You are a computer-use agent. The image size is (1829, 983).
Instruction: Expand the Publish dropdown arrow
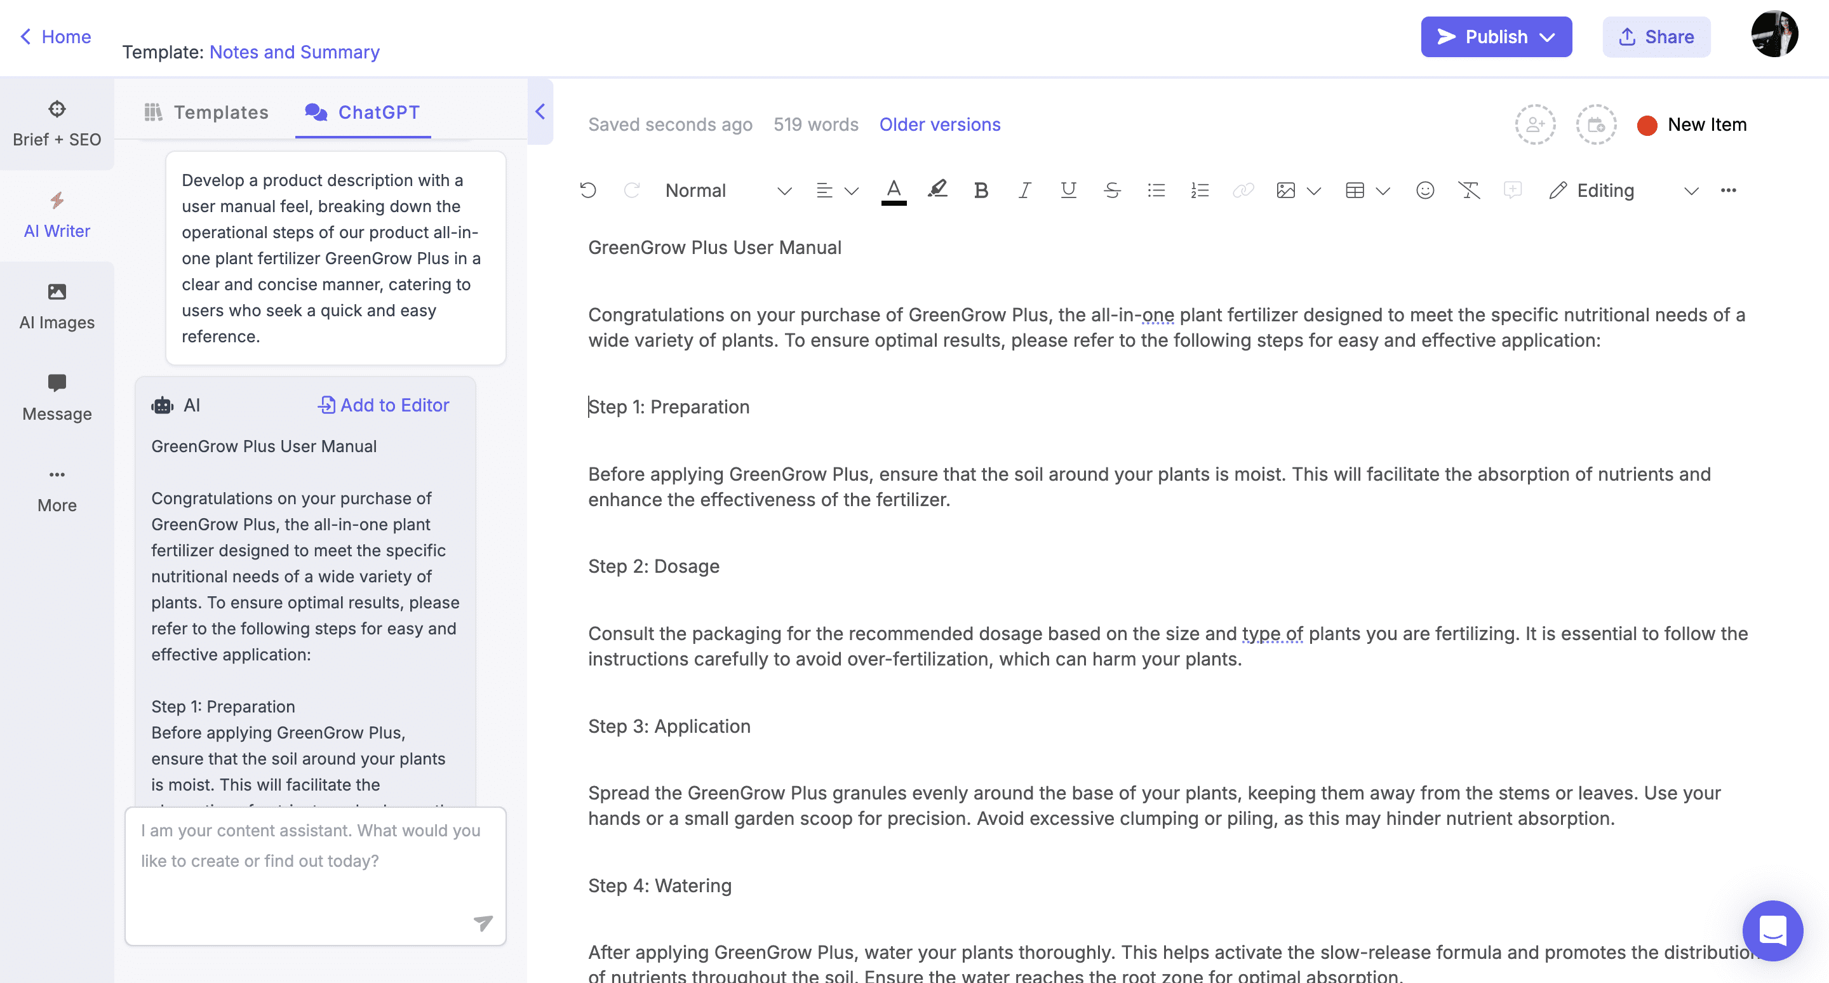(1548, 37)
